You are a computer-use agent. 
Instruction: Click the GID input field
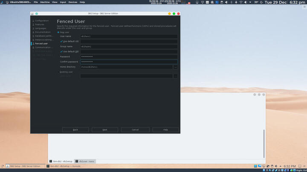(x=129, y=51)
